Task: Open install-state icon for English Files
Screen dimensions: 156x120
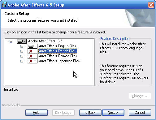Action: tap(32, 46)
